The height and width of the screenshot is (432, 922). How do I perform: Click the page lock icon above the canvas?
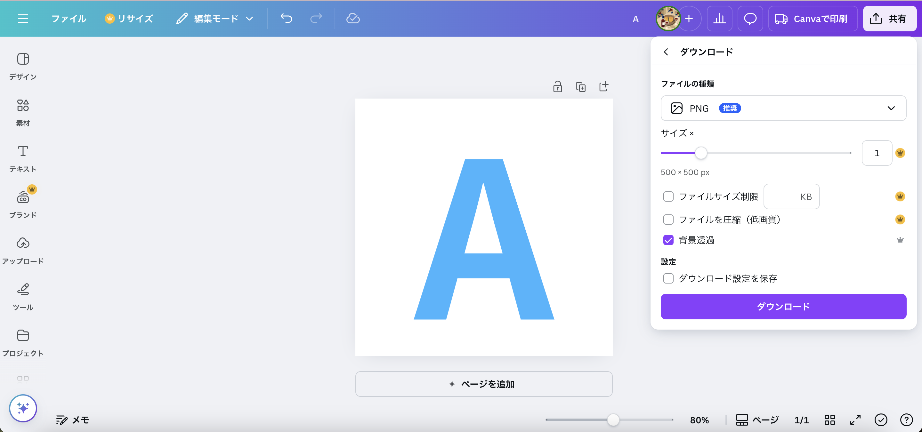[557, 86]
